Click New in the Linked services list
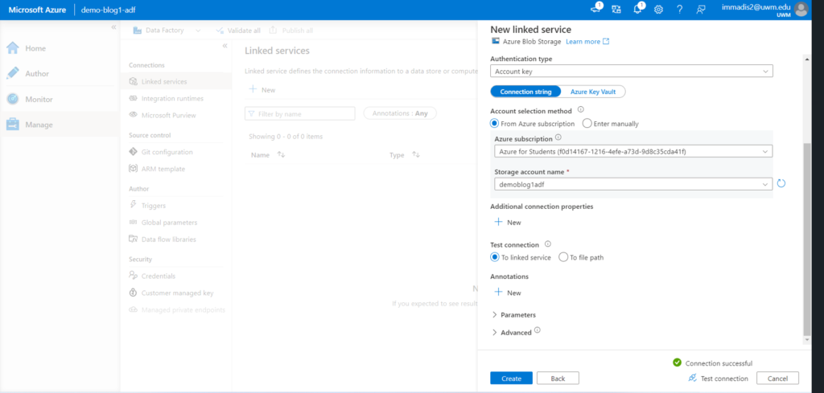The image size is (824, 393). [x=262, y=90]
